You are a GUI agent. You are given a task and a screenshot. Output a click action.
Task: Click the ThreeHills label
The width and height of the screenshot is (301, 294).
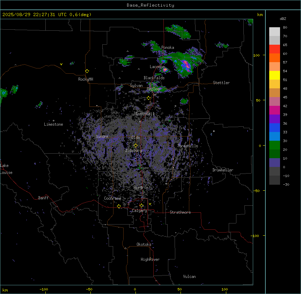click(x=188, y=146)
